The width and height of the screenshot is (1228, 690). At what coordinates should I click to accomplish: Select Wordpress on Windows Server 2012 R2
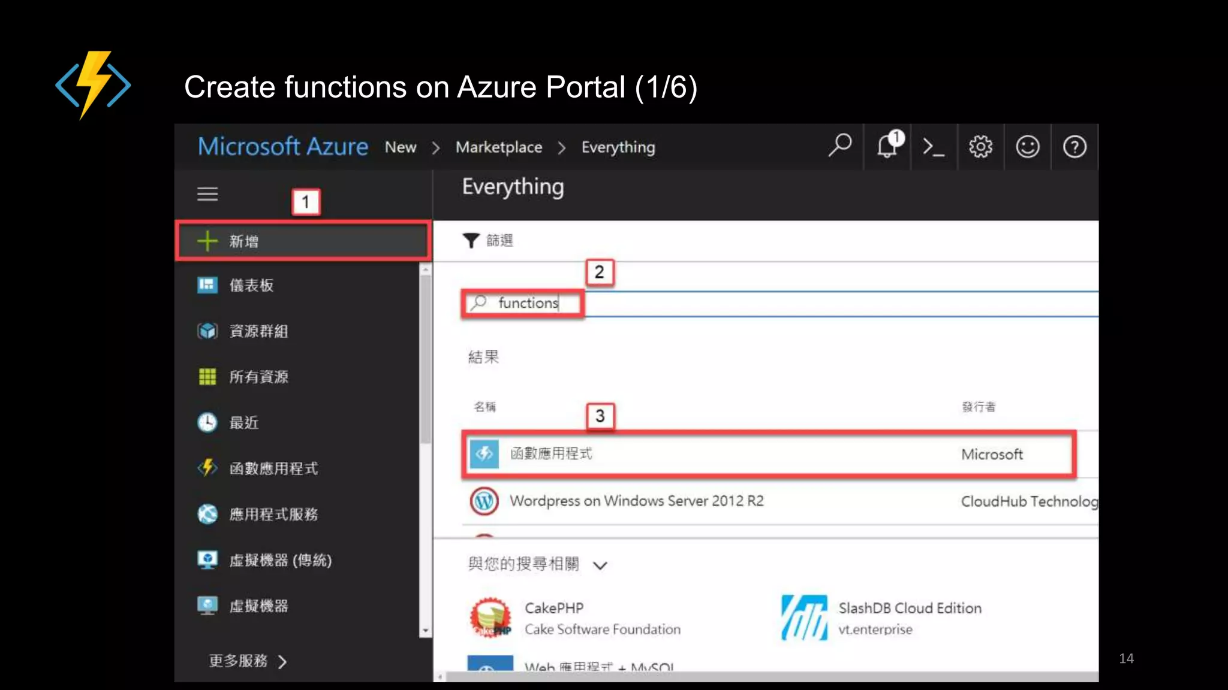[x=636, y=501]
